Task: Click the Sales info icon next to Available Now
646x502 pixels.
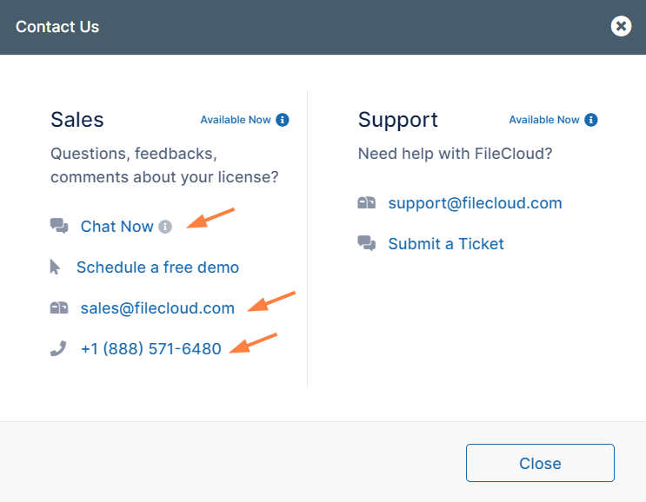Action: point(283,120)
